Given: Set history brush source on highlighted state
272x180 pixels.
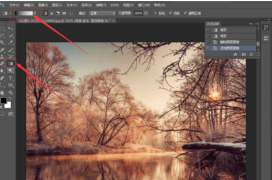Looking at the screenshot, I should click(208, 48).
